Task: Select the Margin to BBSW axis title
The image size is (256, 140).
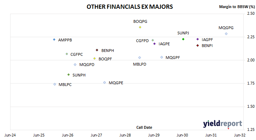Action: pyautogui.click(x=237, y=7)
